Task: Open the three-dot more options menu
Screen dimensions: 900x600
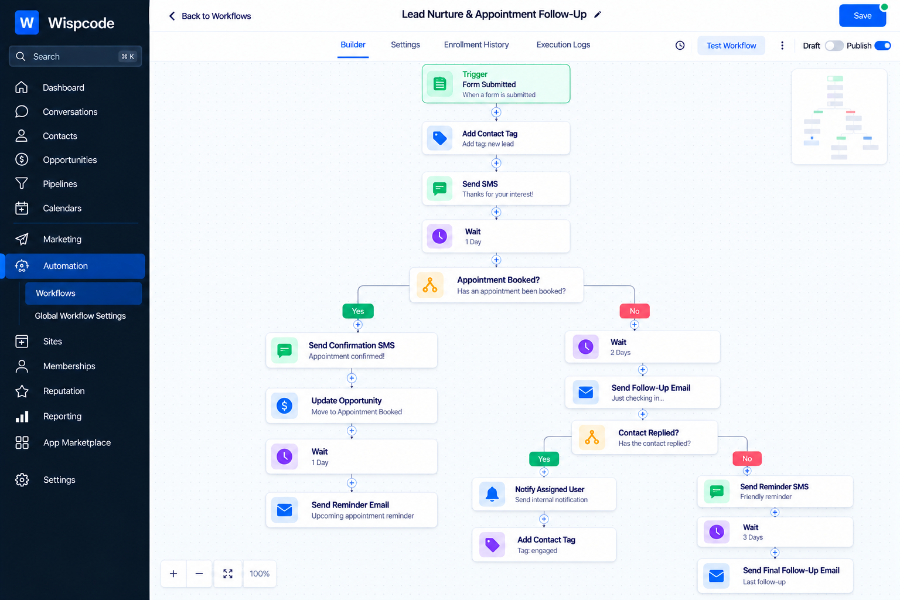Action: 782,45
